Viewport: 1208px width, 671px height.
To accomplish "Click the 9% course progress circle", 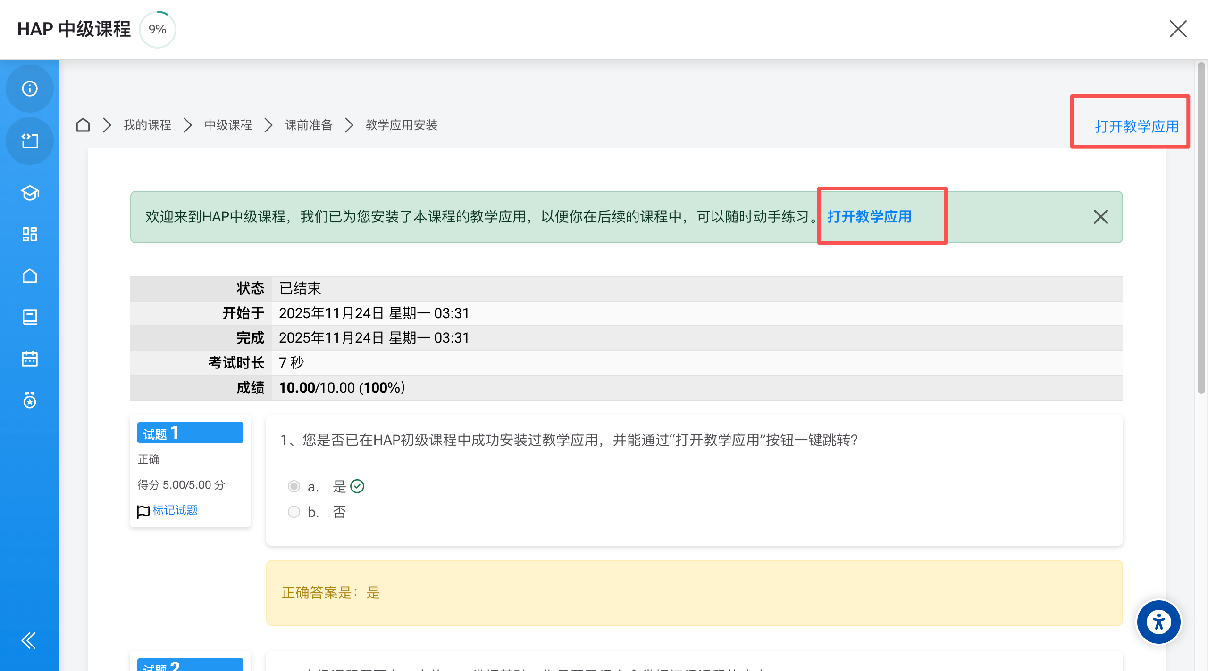I will [158, 29].
